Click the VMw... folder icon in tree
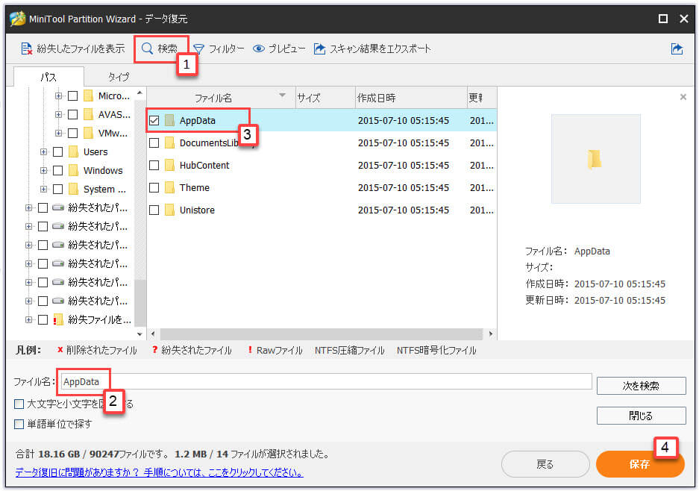 coord(88,133)
